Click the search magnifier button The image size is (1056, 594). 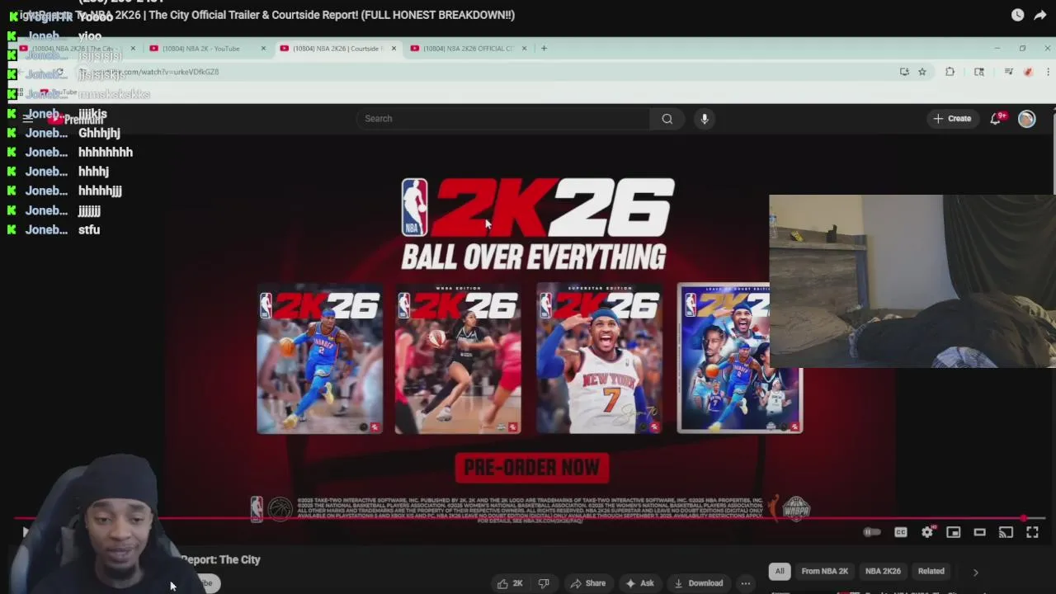[667, 119]
